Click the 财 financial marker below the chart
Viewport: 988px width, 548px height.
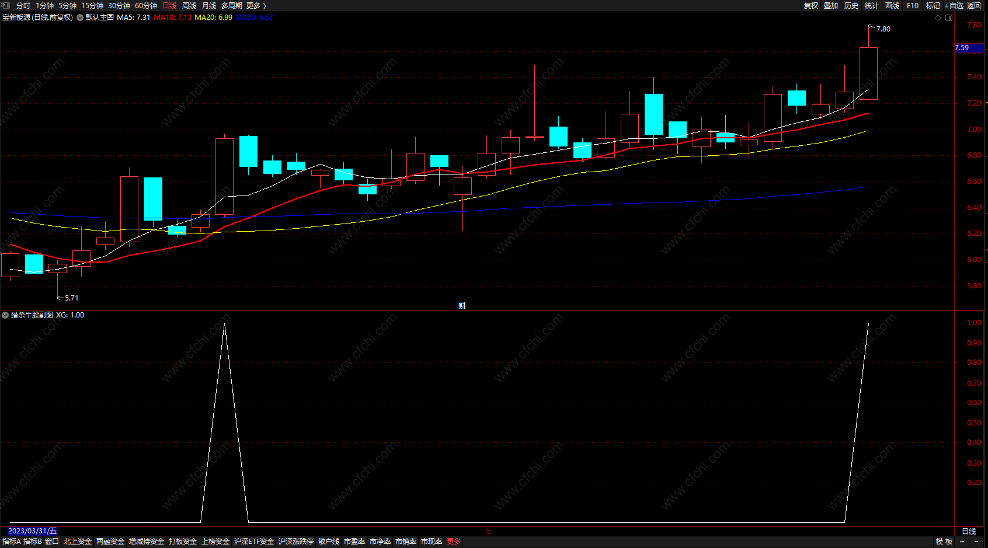462,306
